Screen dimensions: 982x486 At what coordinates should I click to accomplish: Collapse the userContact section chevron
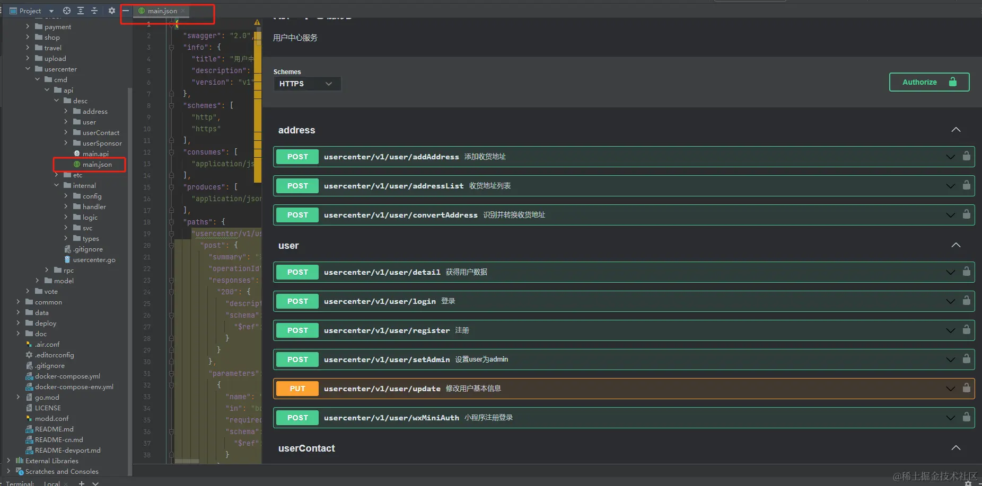pos(956,448)
